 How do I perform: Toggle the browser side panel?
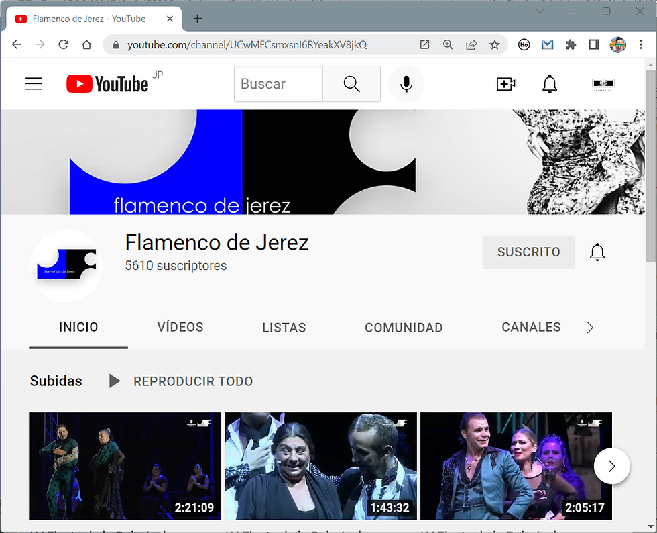coord(594,44)
